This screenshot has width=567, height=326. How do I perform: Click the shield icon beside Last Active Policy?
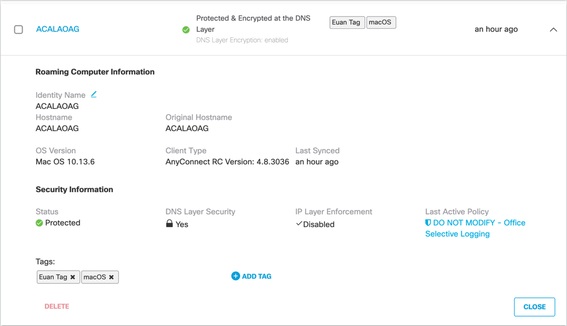[x=429, y=222]
